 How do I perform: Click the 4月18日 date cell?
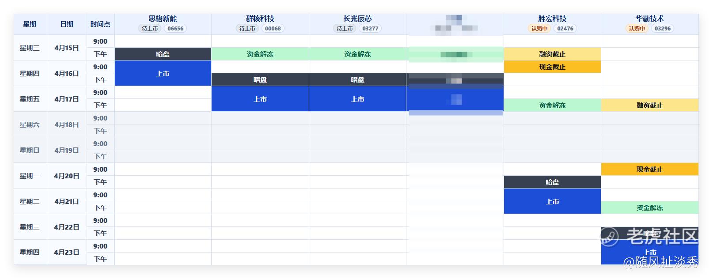[67, 124]
